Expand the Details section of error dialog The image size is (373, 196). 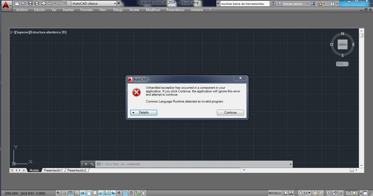144,112
